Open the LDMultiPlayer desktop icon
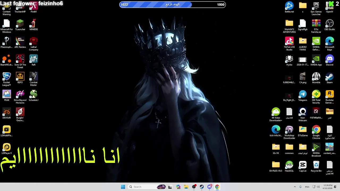The image size is (340, 191). pyautogui.click(x=7, y=131)
